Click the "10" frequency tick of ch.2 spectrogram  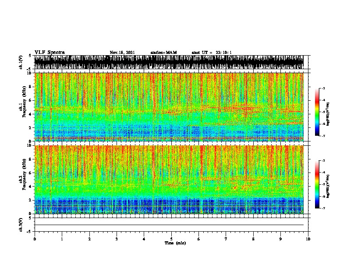[x=30, y=145]
